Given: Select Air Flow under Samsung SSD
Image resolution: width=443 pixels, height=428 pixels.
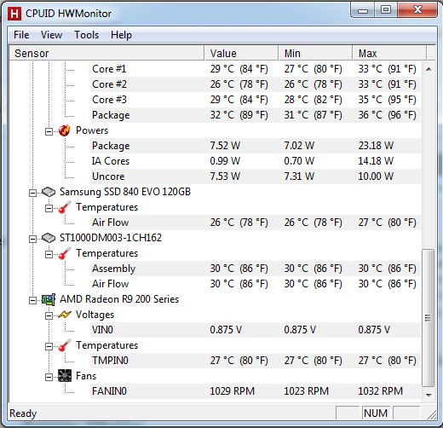Looking at the screenshot, I should click(x=256, y=223).
